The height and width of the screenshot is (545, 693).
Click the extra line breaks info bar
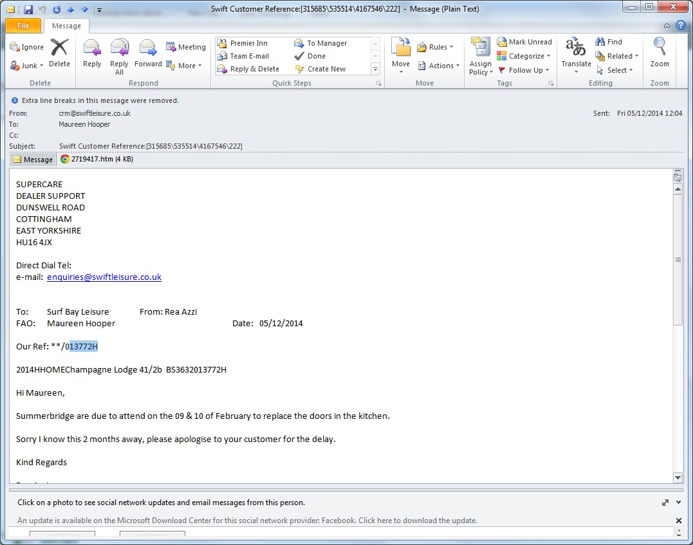tap(346, 100)
